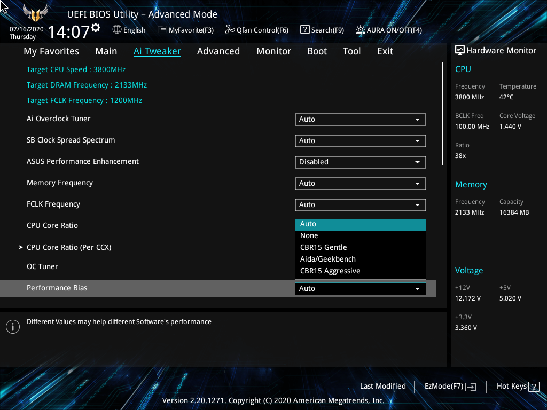Click CPU Core Voltage value 1.440 V
547x410 pixels.
coord(510,127)
